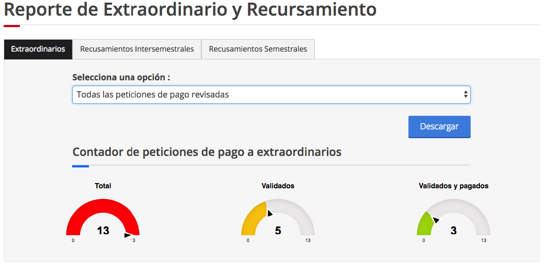Click the page title 'Reporte de Extraordinario y Recursamiento'
The image size is (547, 266).
pyautogui.click(x=190, y=9)
